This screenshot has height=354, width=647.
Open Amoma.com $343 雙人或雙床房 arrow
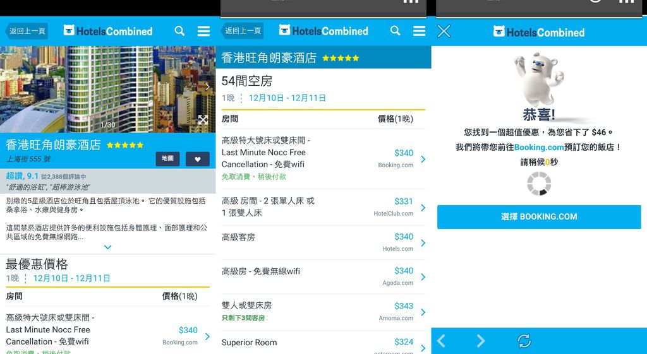(423, 312)
